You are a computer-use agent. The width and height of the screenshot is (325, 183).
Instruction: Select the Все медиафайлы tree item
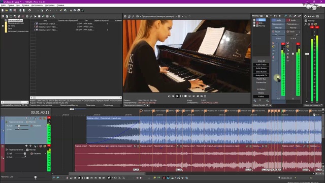click(15, 20)
